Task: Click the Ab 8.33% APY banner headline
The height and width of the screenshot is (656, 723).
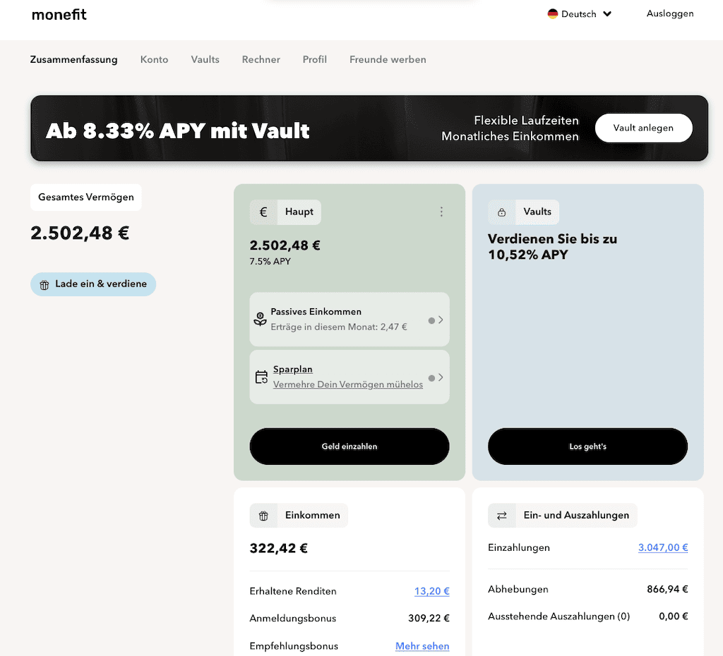Action: [x=177, y=130]
